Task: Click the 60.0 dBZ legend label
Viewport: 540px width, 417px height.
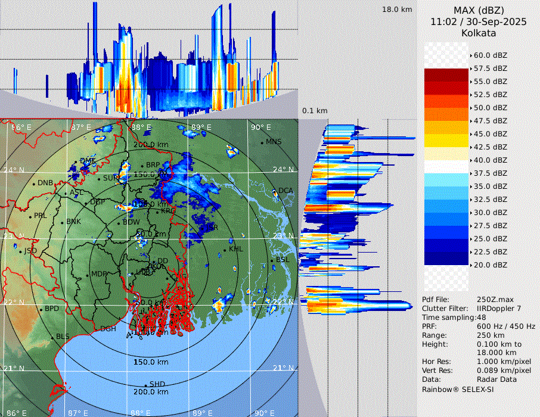Action: tap(490, 55)
